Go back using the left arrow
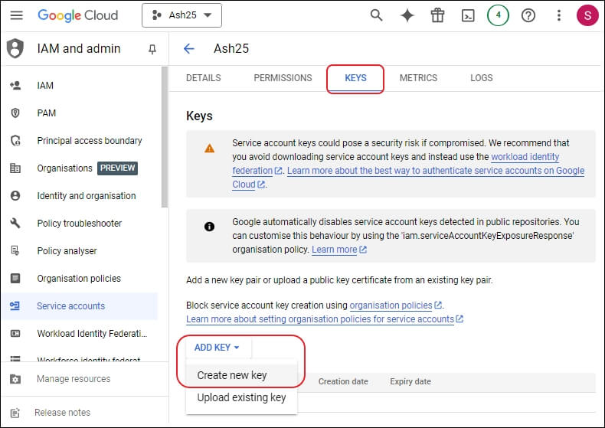The image size is (605, 428). 189,48
